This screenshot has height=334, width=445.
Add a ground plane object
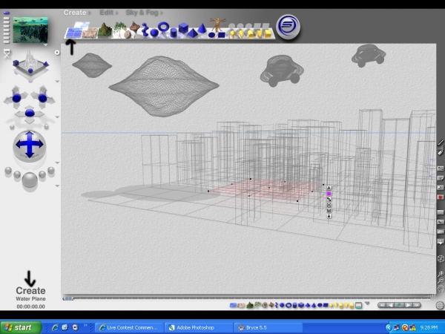[x=90, y=33]
